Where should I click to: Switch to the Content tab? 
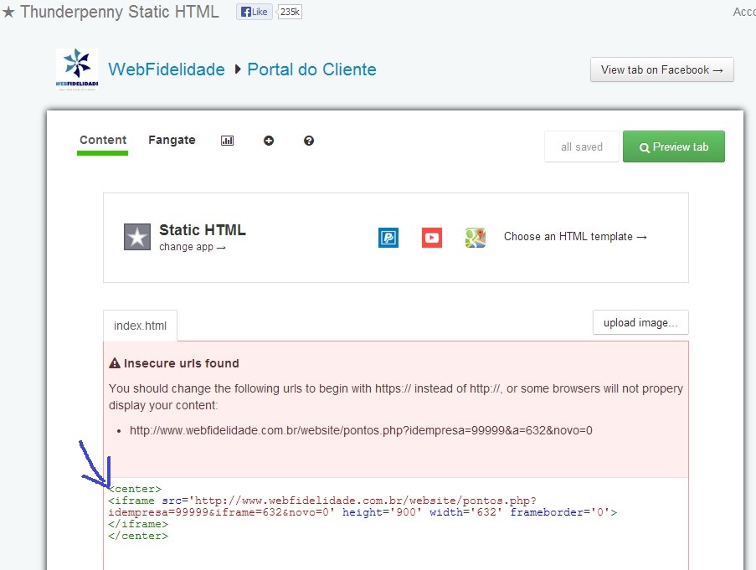point(103,141)
